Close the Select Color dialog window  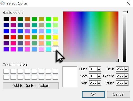click(x=128, y=4)
